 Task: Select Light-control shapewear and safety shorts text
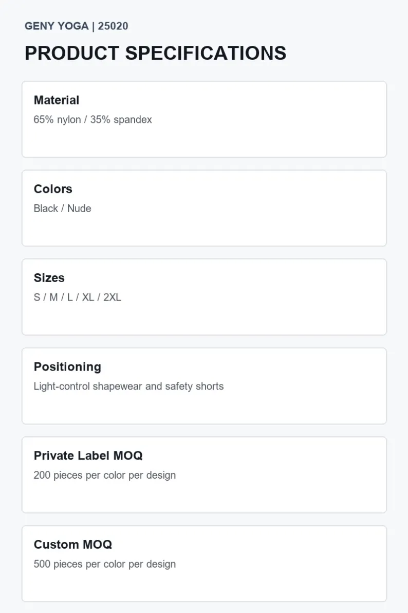[128, 386]
